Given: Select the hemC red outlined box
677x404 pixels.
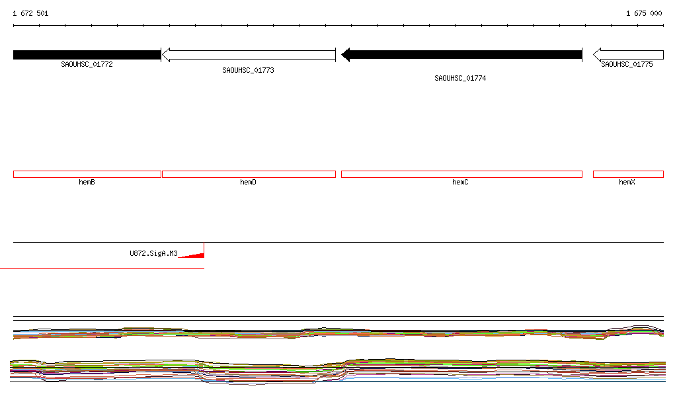Looking at the screenshot, I should point(461,174).
